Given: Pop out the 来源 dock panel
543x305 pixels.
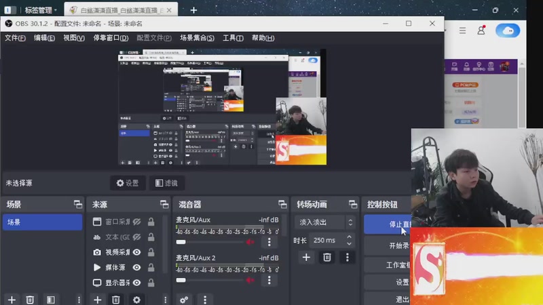Looking at the screenshot, I should pyautogui.click(x=164, y=205).
